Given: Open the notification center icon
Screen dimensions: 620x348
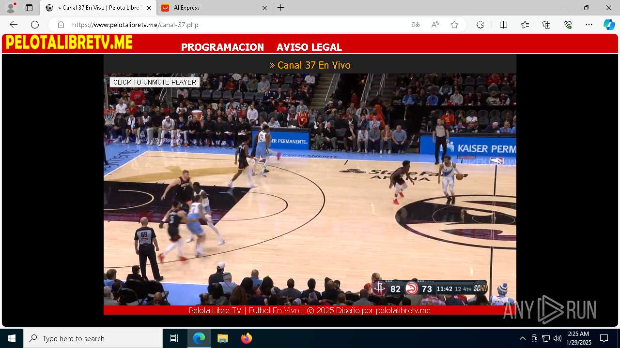Looking at the screenshot, I should (604, 338).
